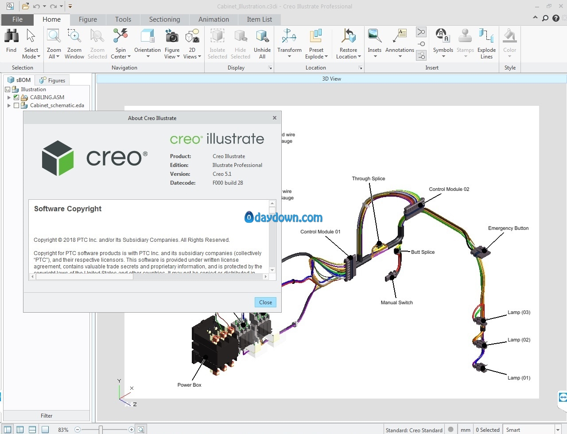
Task: Select the Zoom Window tool
Action: pos(74,44)
